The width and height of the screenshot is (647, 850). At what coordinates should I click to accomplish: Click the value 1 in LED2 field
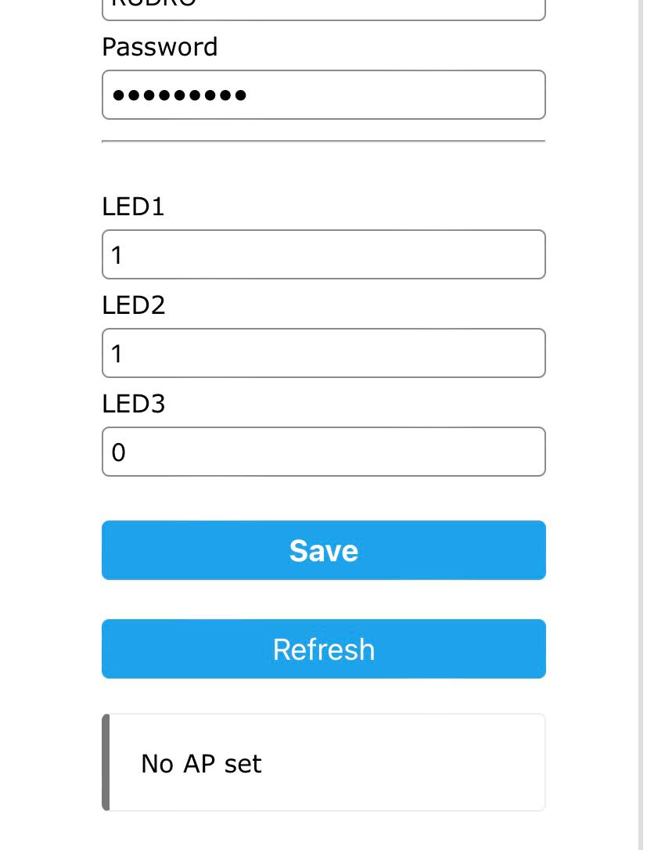pos(118,353)
